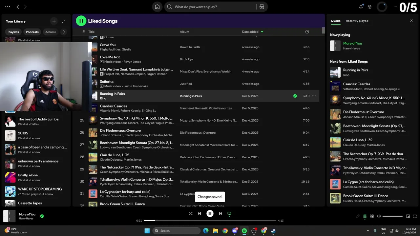
Task: Open the Windows Start menu
Action: (x=147, y=231)
